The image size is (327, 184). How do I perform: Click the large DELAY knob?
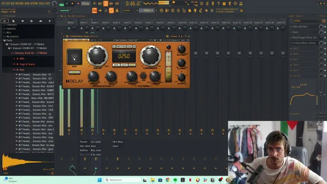(97, 56)
